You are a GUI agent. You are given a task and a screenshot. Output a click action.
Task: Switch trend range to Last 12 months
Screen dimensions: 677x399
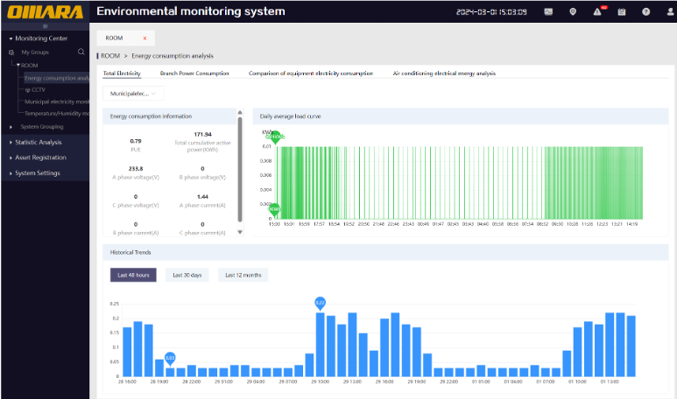point(243,275)
